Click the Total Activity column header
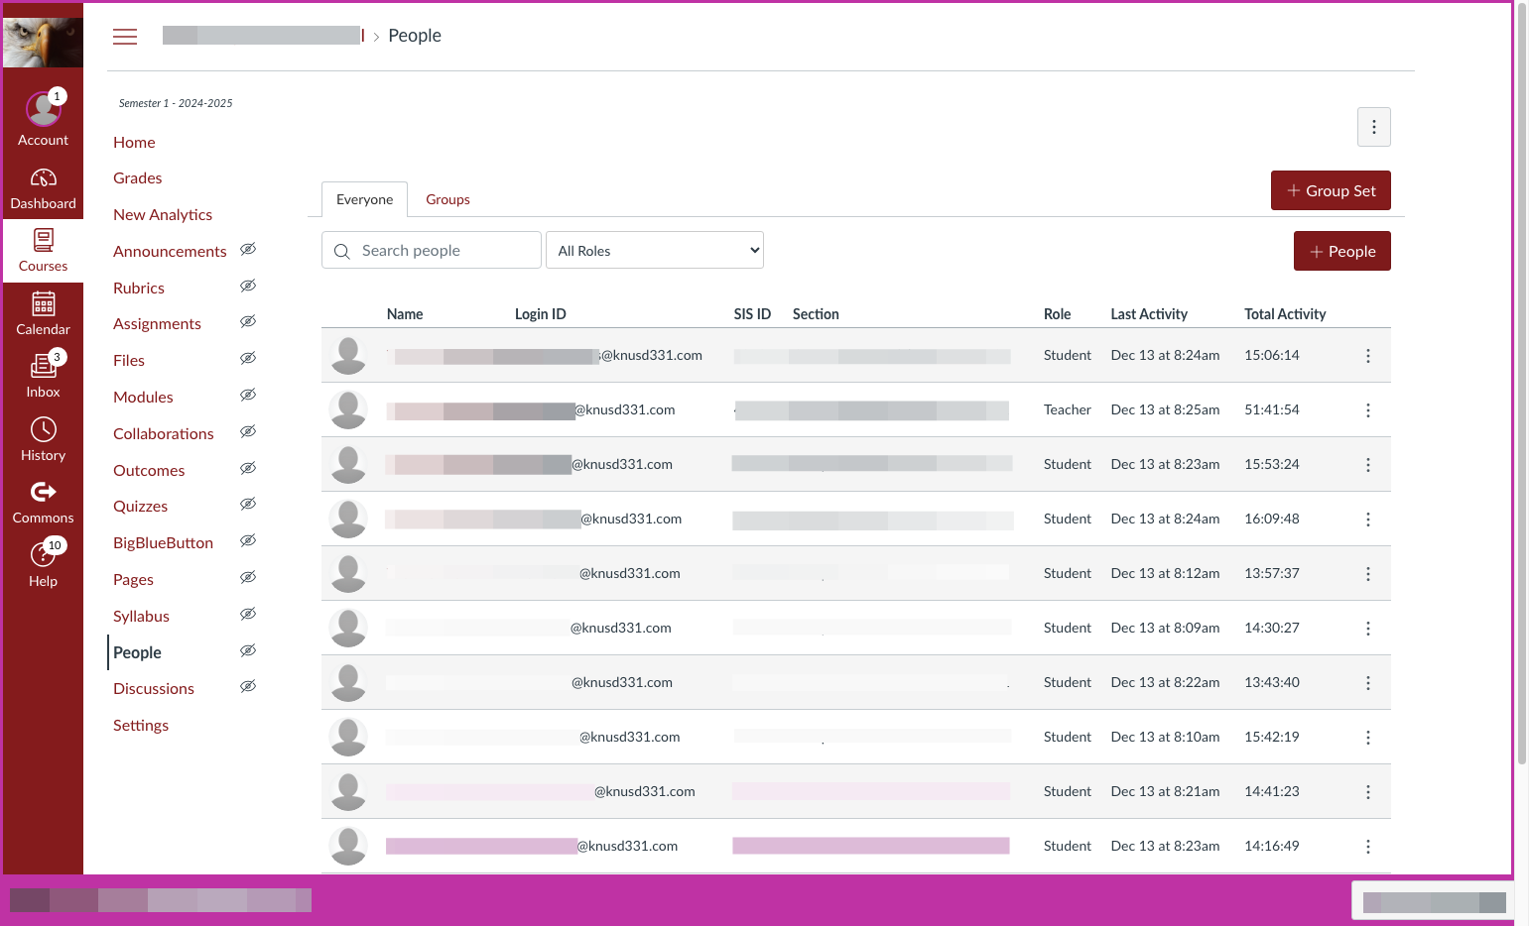 1285,314
